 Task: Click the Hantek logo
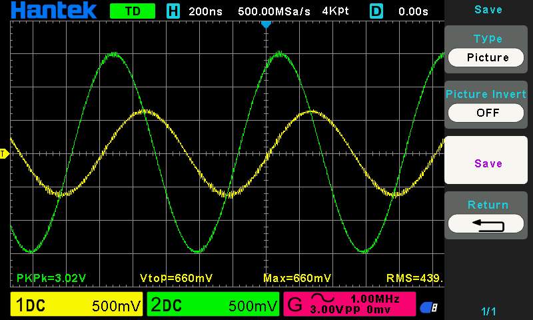coord(54,10)
